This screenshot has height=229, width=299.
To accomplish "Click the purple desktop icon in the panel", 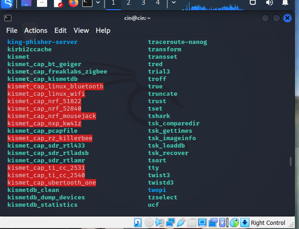I will point(26,3).
